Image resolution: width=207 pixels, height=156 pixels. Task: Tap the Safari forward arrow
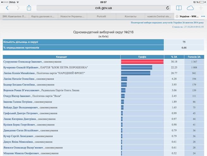pos(18,8)
